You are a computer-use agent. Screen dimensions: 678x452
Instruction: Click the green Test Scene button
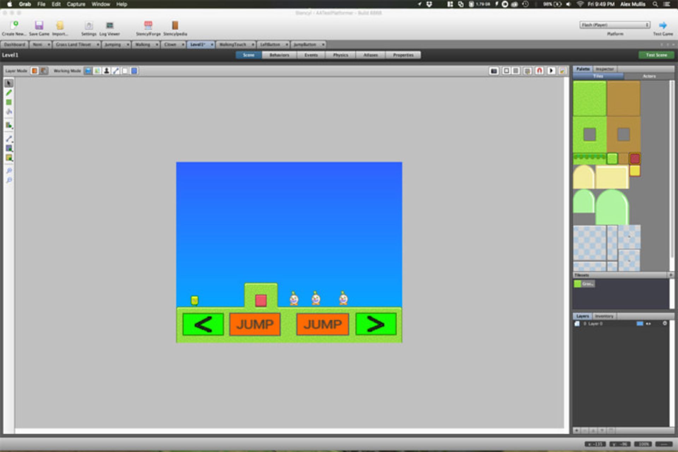point(656,55)
